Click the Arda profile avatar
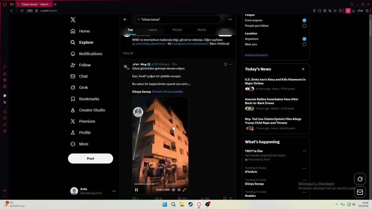 coord(74,191)
